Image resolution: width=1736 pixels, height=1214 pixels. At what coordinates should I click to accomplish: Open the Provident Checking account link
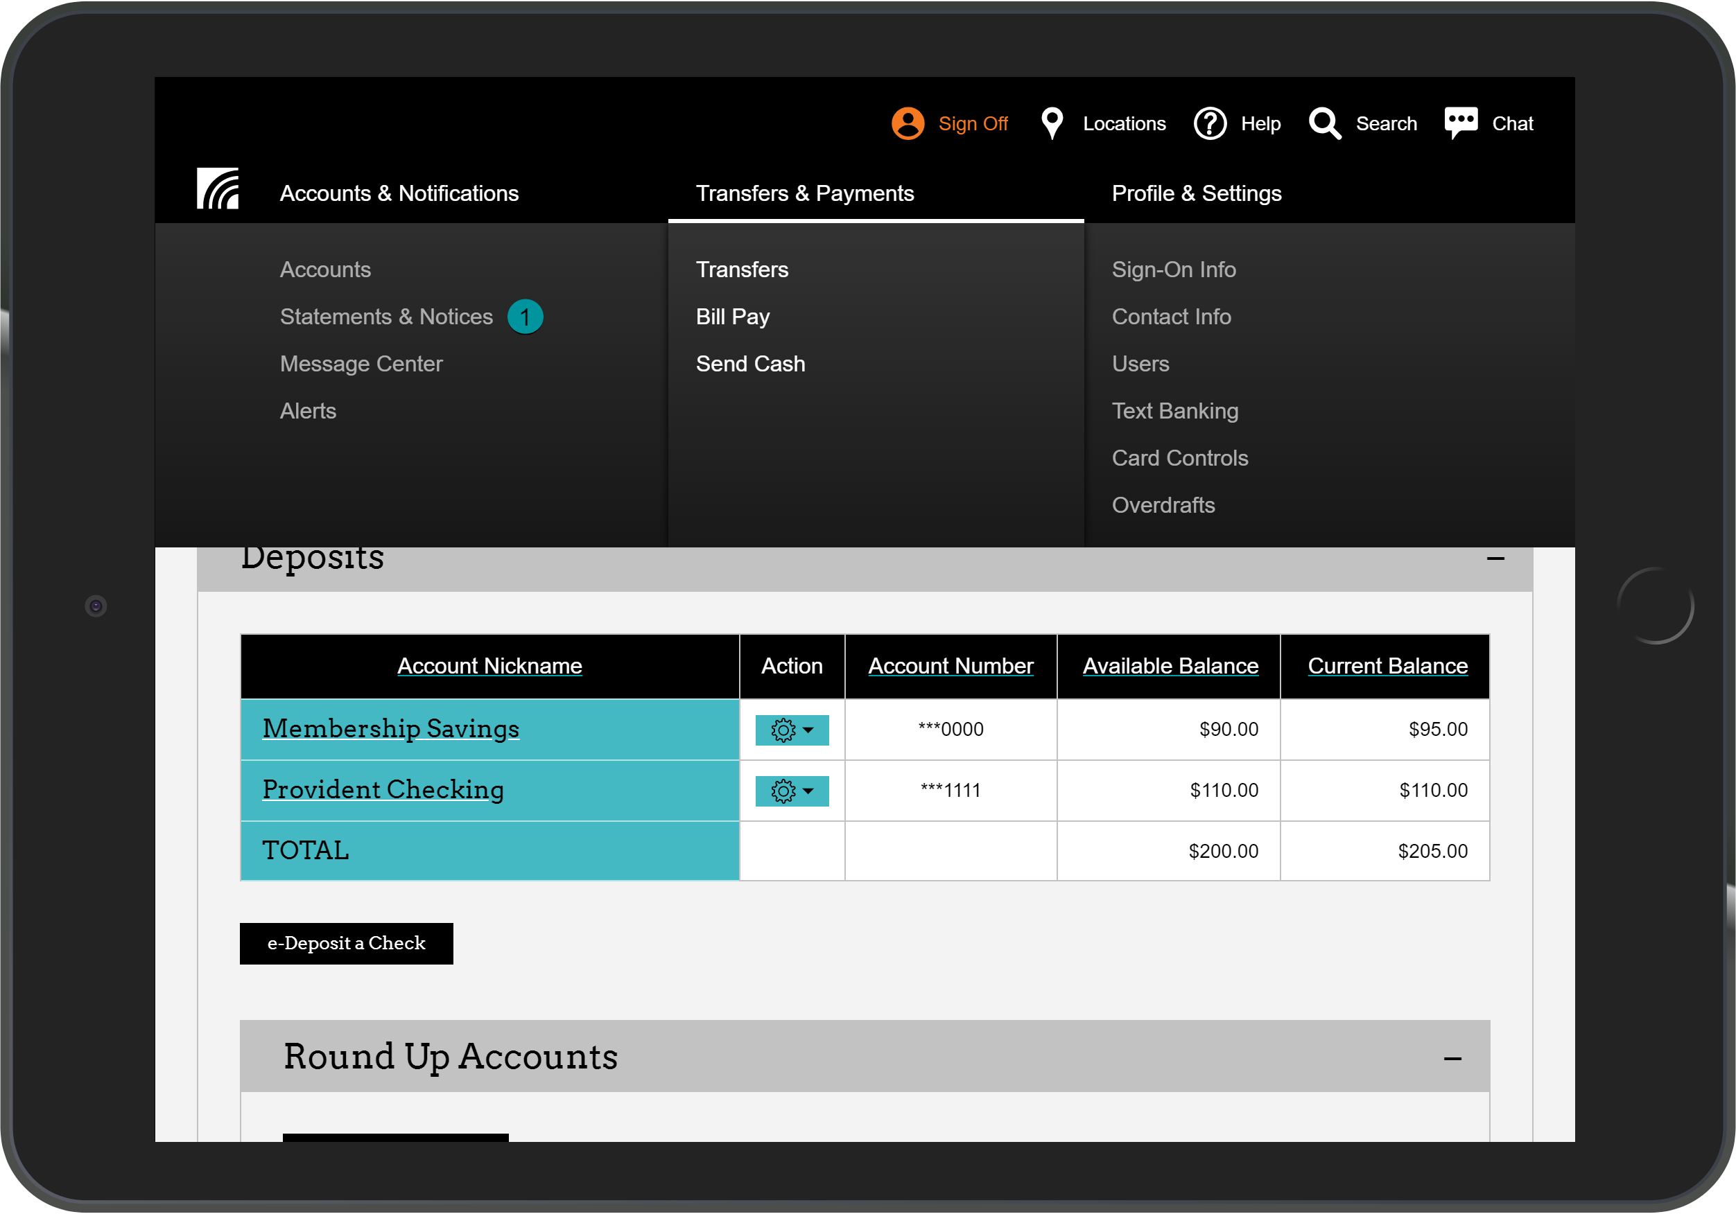click(x=383, y=790)
